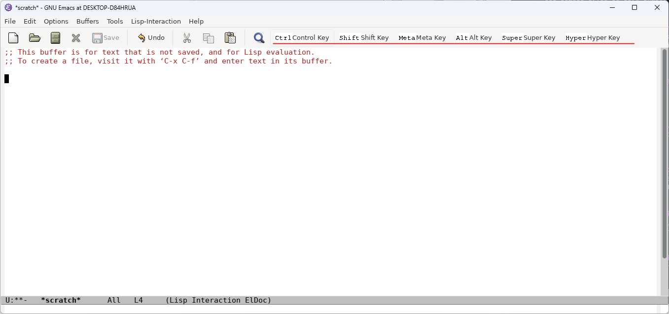
Task: Search with the magnifying glass icon
Action: point(259,38)
